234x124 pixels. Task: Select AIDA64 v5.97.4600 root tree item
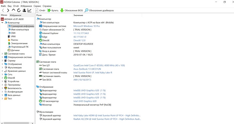point(12,19)
